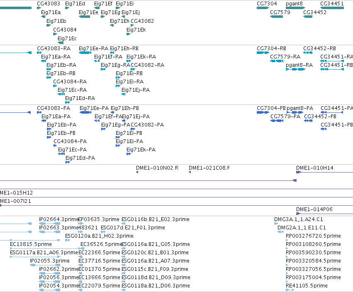Viewport: 353px width, 292px height.
Task: Click transcript Eig71Eb-RB
Action: click(x=61, y=73)
